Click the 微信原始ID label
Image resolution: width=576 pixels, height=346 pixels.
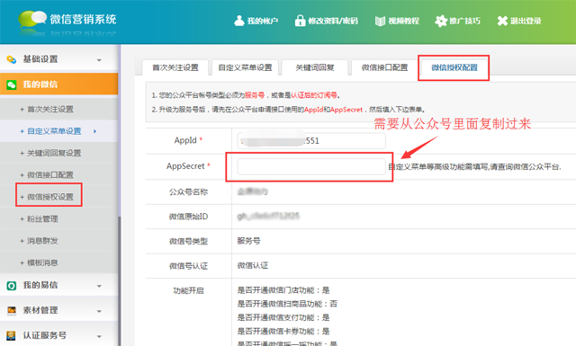[x=188, y=217]
